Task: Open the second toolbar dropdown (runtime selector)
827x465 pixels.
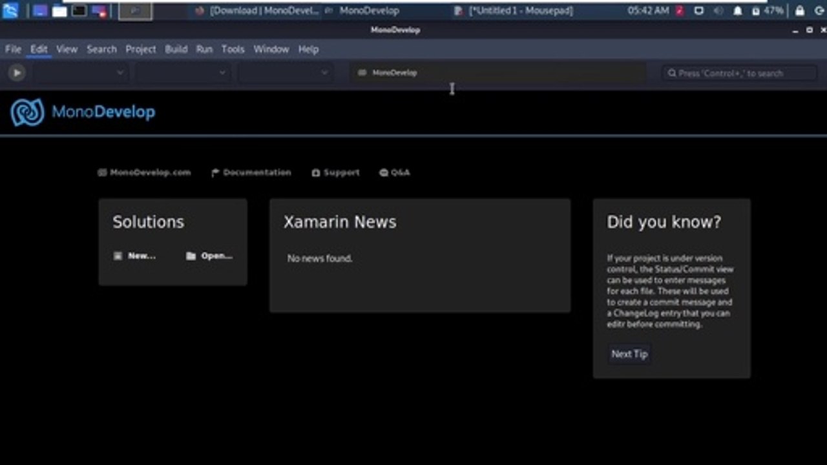Action: 183,73
